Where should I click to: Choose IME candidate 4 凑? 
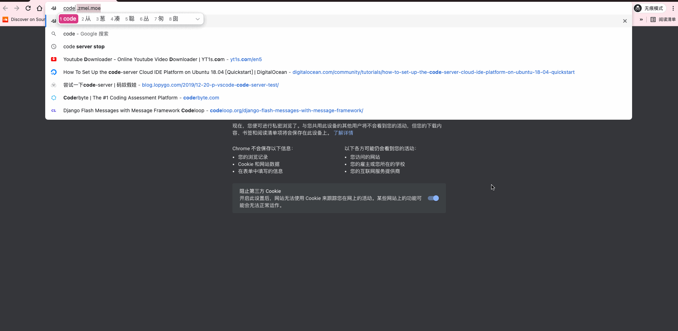tap(115, 19)
